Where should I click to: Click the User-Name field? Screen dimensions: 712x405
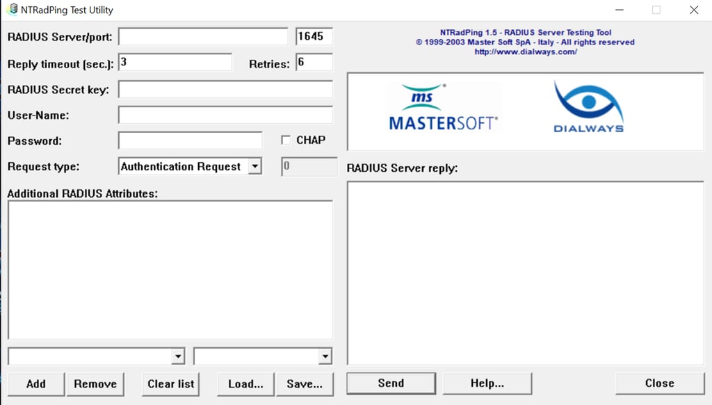pos(225,114)
